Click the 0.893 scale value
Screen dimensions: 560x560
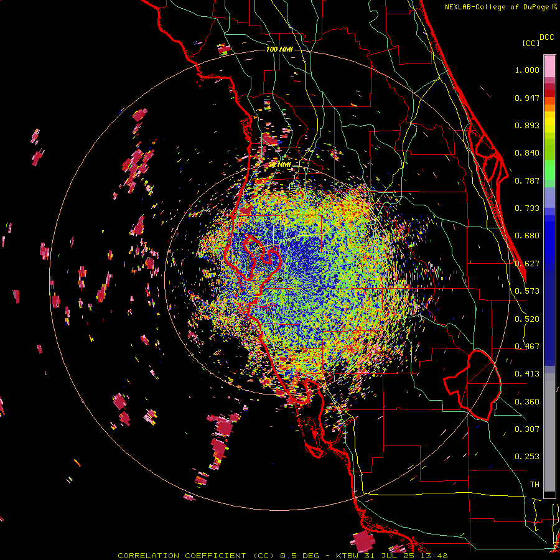[x=527, y=125]
